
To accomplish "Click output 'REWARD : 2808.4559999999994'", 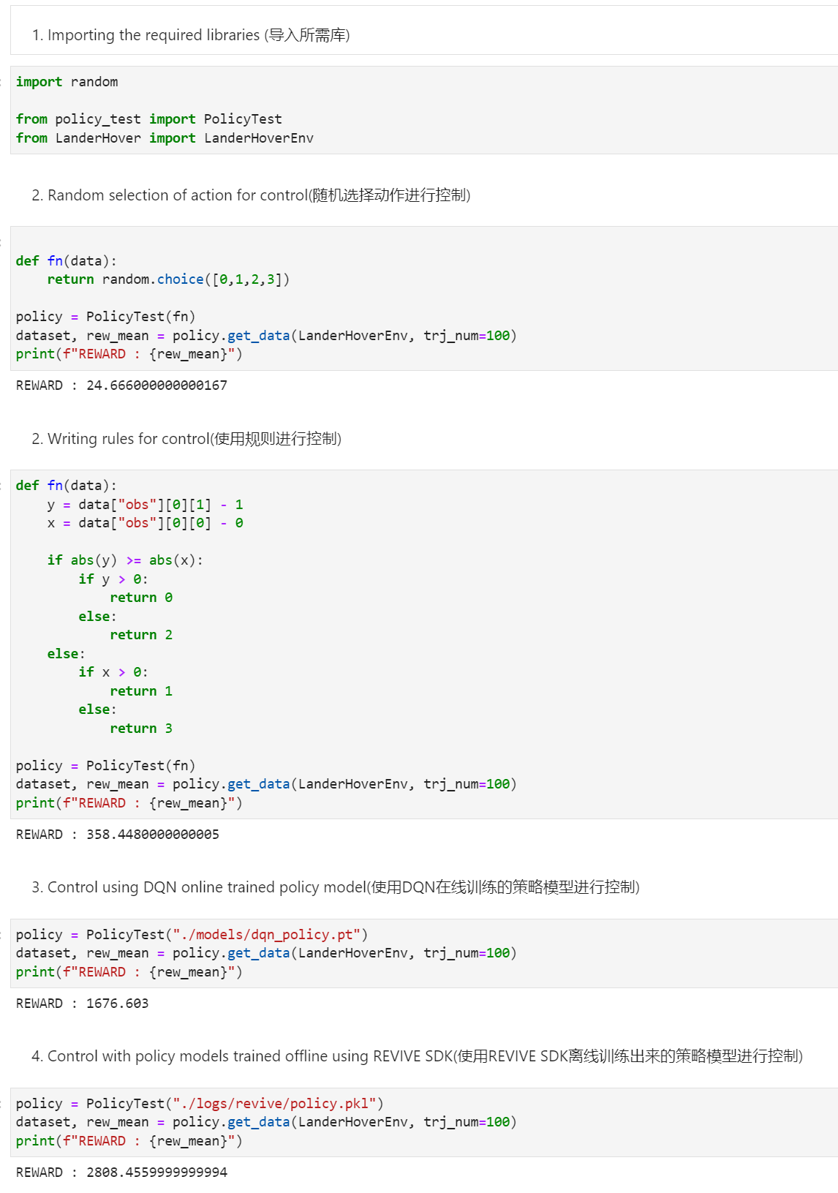I will (x=121, y=1173).
